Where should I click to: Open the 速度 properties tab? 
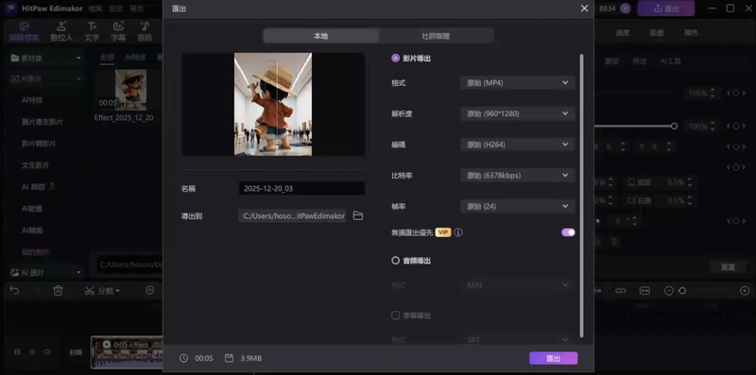tap(623, 33)
